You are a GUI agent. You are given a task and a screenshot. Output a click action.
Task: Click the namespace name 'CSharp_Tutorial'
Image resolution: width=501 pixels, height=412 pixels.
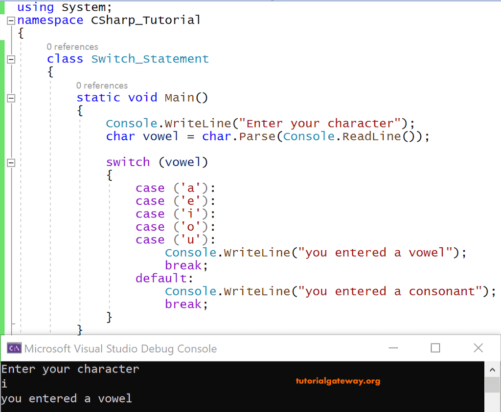coord(146,20)
